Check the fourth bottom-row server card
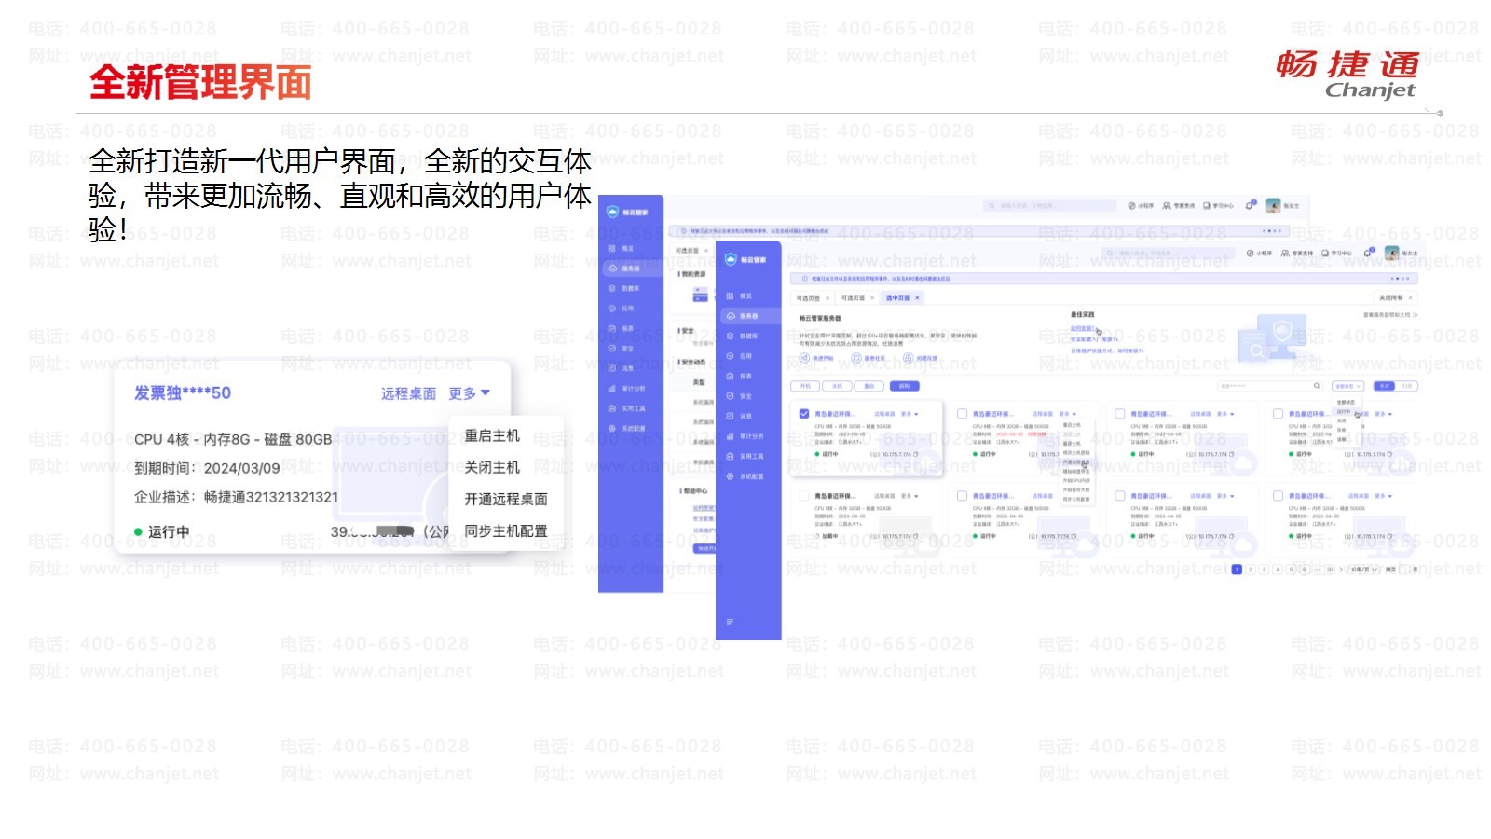The image size is (1491, 839). (x=1278, y=496)
